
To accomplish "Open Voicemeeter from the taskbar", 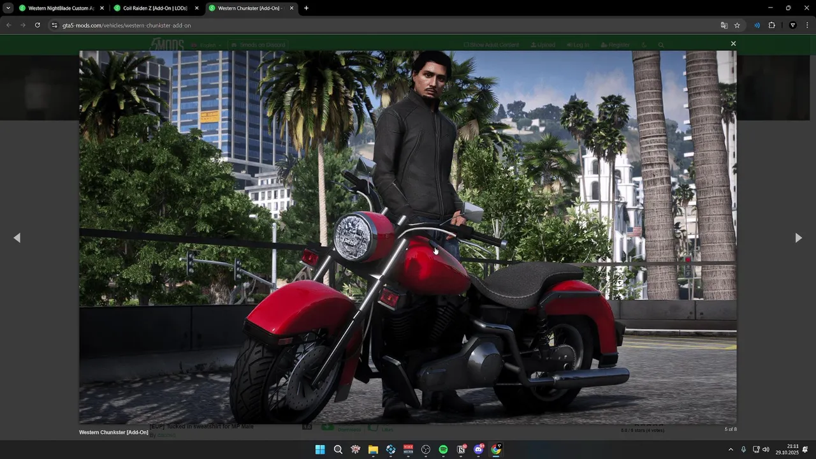I will pyautogui.click(x=408, y=449).
